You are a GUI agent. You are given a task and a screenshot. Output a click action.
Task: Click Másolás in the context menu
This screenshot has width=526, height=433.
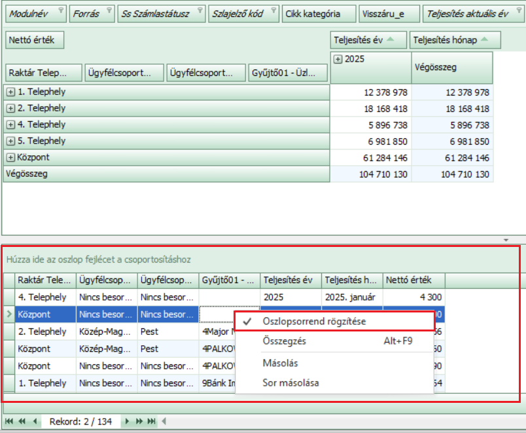pyautogui.click(x=280, y=362)
